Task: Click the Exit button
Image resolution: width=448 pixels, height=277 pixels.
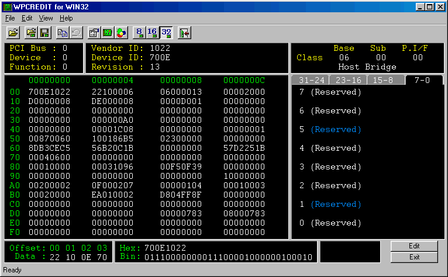Action: point(414,257)
